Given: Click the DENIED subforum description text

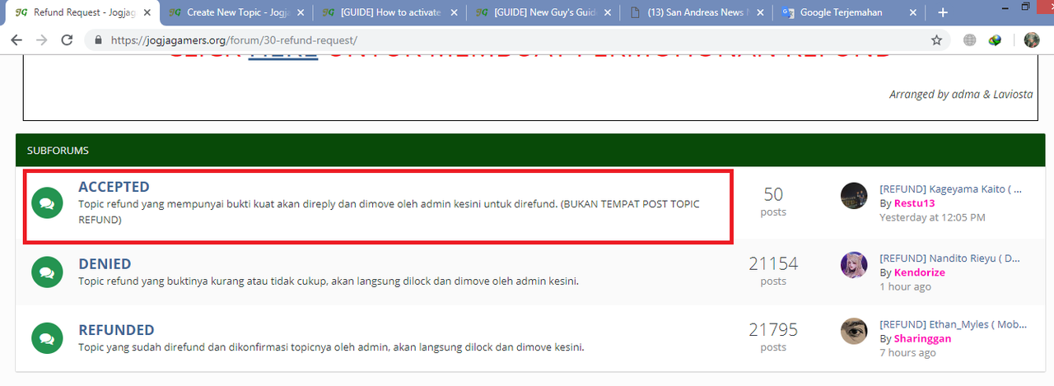Looking at the screenshot, I should [329, 281].
